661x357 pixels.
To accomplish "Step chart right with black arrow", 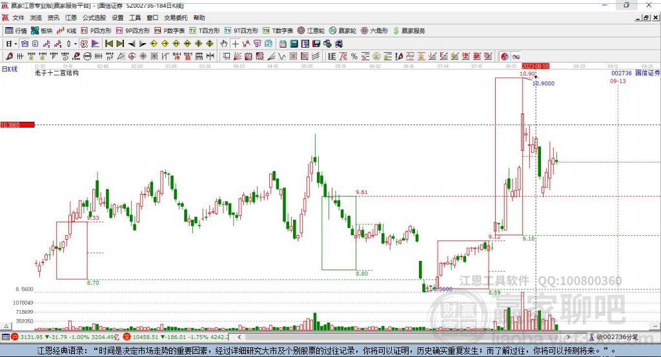I will [143, 44].
